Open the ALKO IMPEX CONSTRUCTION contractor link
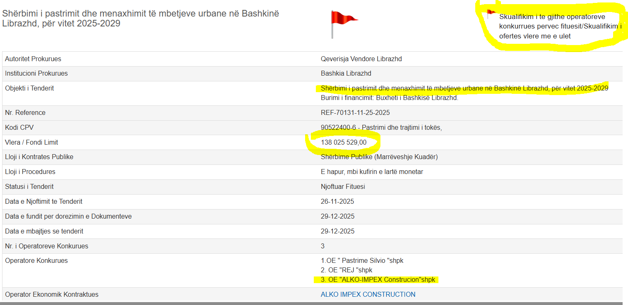The height and width of the screenshot is (305, 628). click(x=368, y=294)
